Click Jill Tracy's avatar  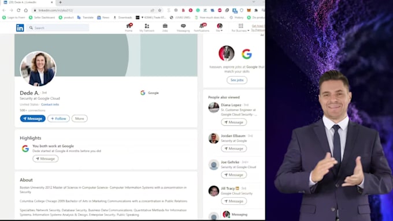213,191
